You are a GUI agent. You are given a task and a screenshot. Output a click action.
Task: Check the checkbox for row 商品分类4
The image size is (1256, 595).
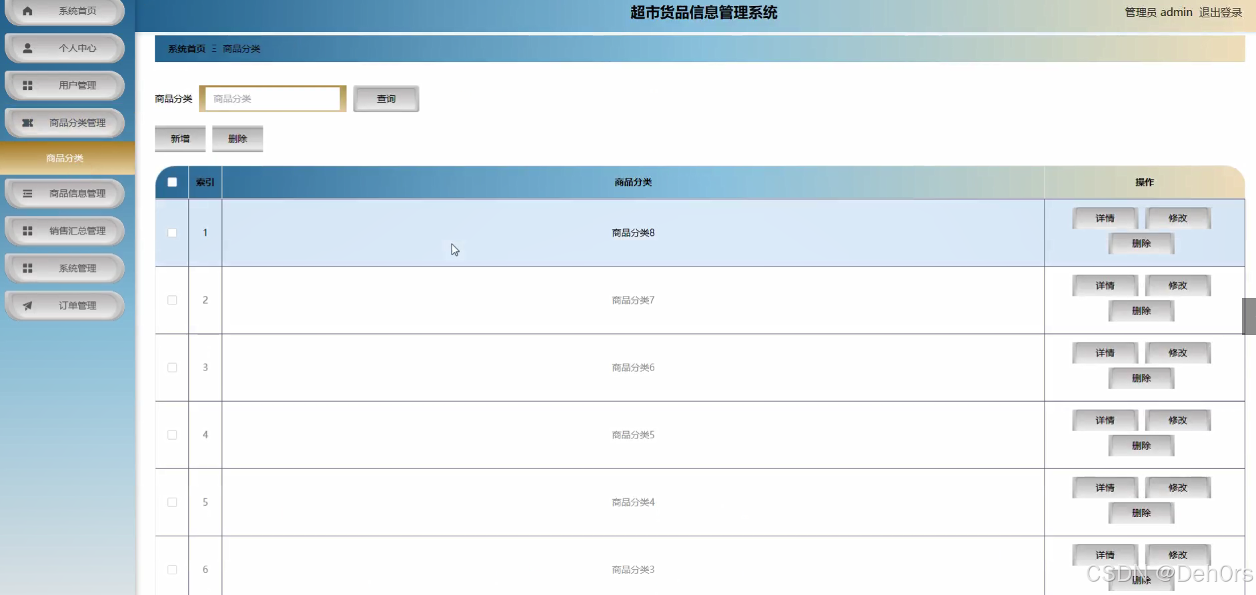click(172, 502)
